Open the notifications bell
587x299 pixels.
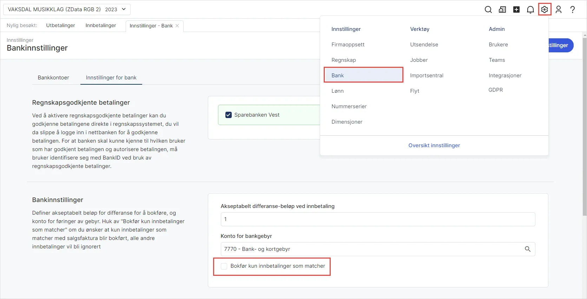click(x=530, y=9)
